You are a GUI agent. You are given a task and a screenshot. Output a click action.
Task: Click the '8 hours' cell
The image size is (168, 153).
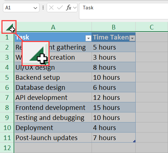[x=114, y=67]
